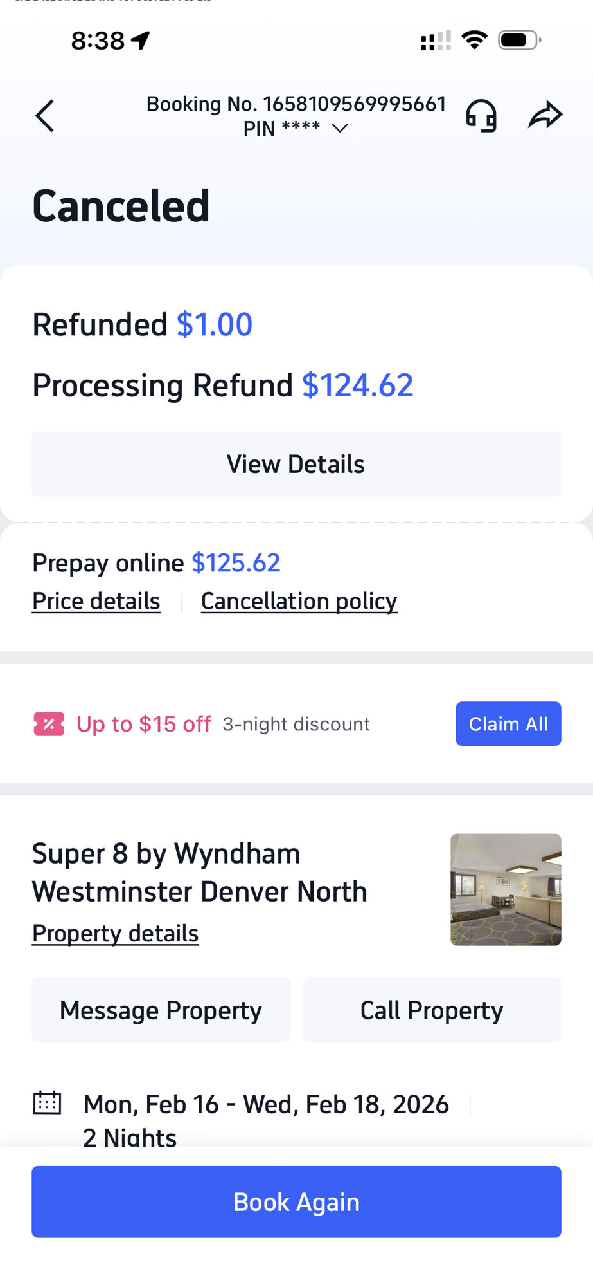Screen dimensions: 593x1287
Task: Open the Cancellation policy link
Action: 299,601
